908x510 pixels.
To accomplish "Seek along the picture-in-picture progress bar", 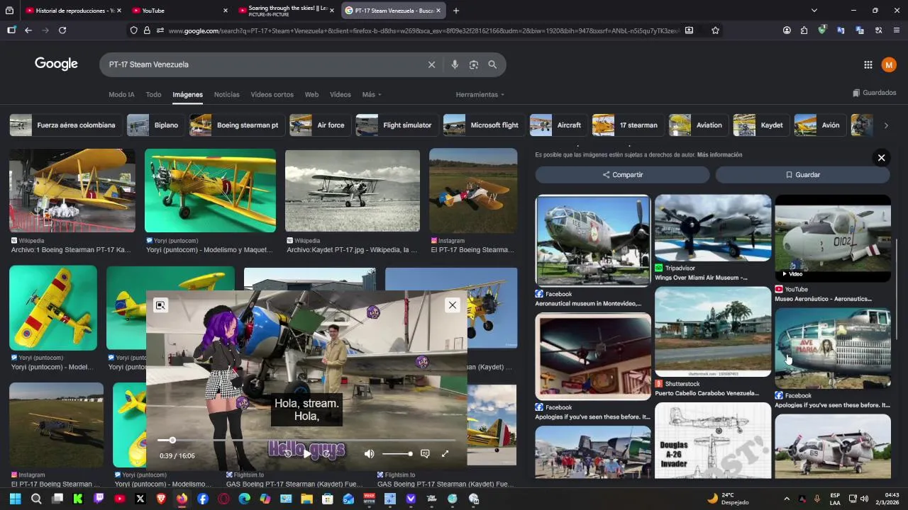I will click(306, 441).
